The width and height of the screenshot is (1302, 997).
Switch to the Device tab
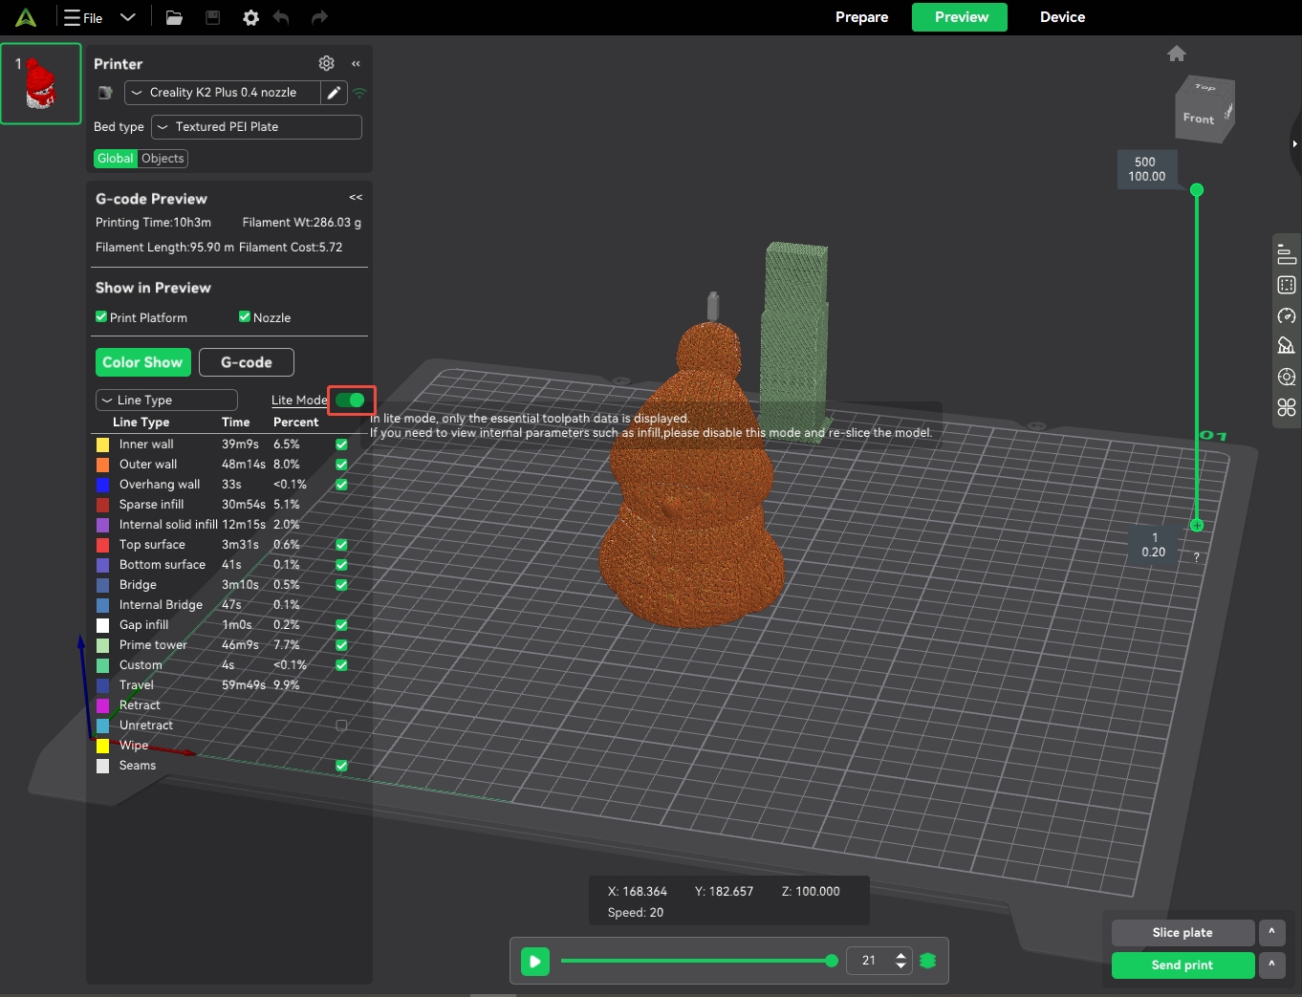[1062, 17]
